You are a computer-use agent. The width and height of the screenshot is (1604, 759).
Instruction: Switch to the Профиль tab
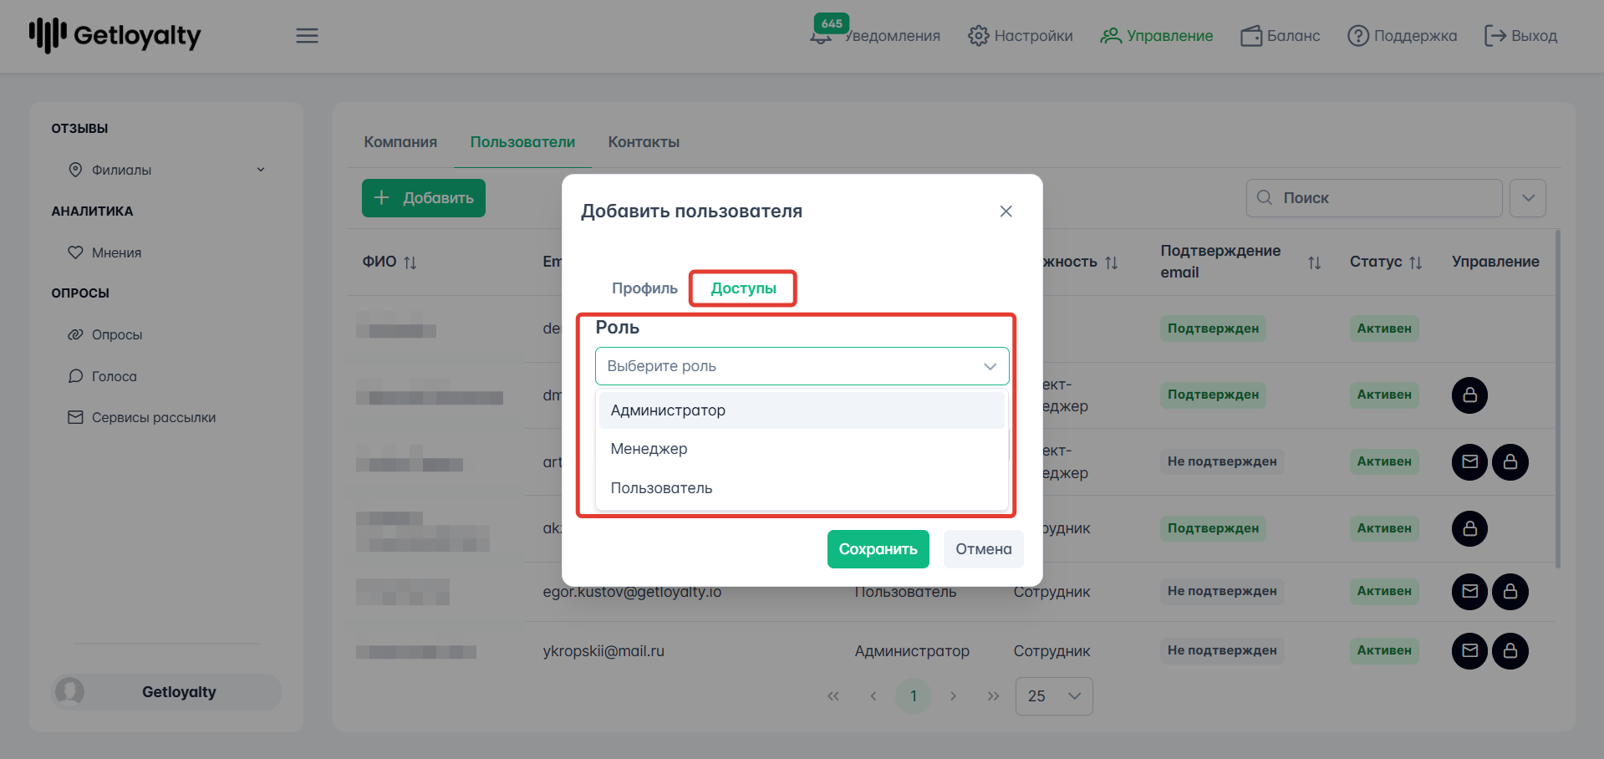644,288
